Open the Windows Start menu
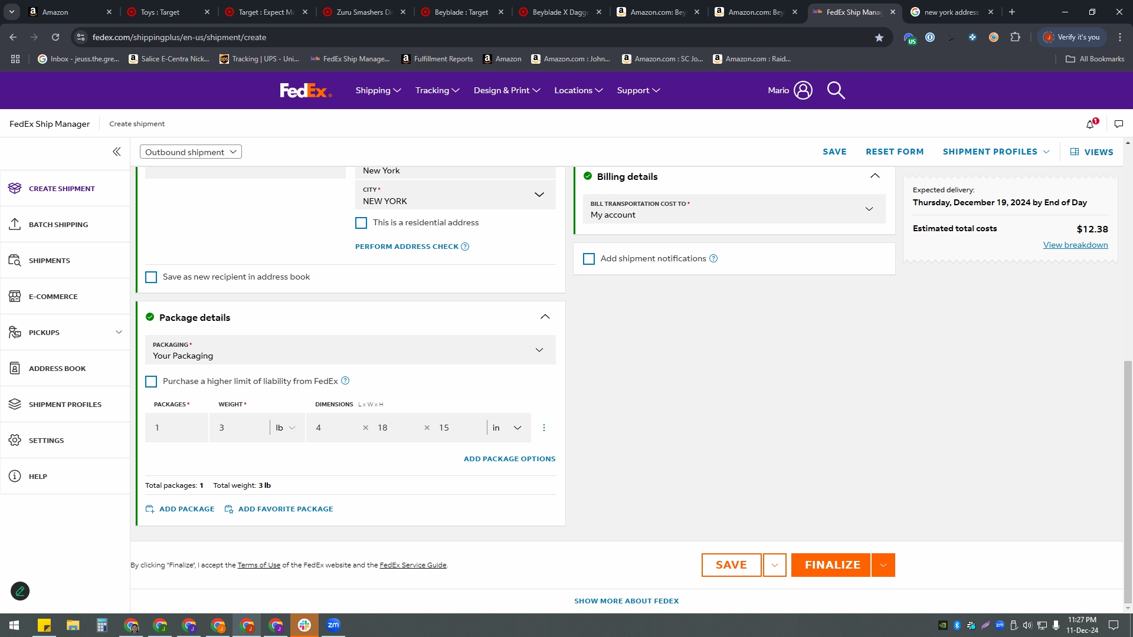 [14, 625]
